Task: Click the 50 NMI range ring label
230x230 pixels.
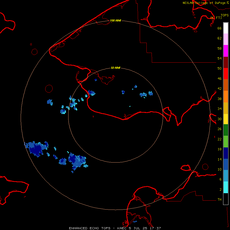Action: point(116,68)
